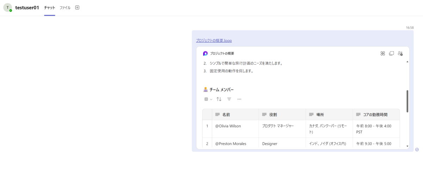Image resolution: width=423 pixels, height=178 pixels.
Task: Click the 名前 column header
Action: tap(235, 115)
